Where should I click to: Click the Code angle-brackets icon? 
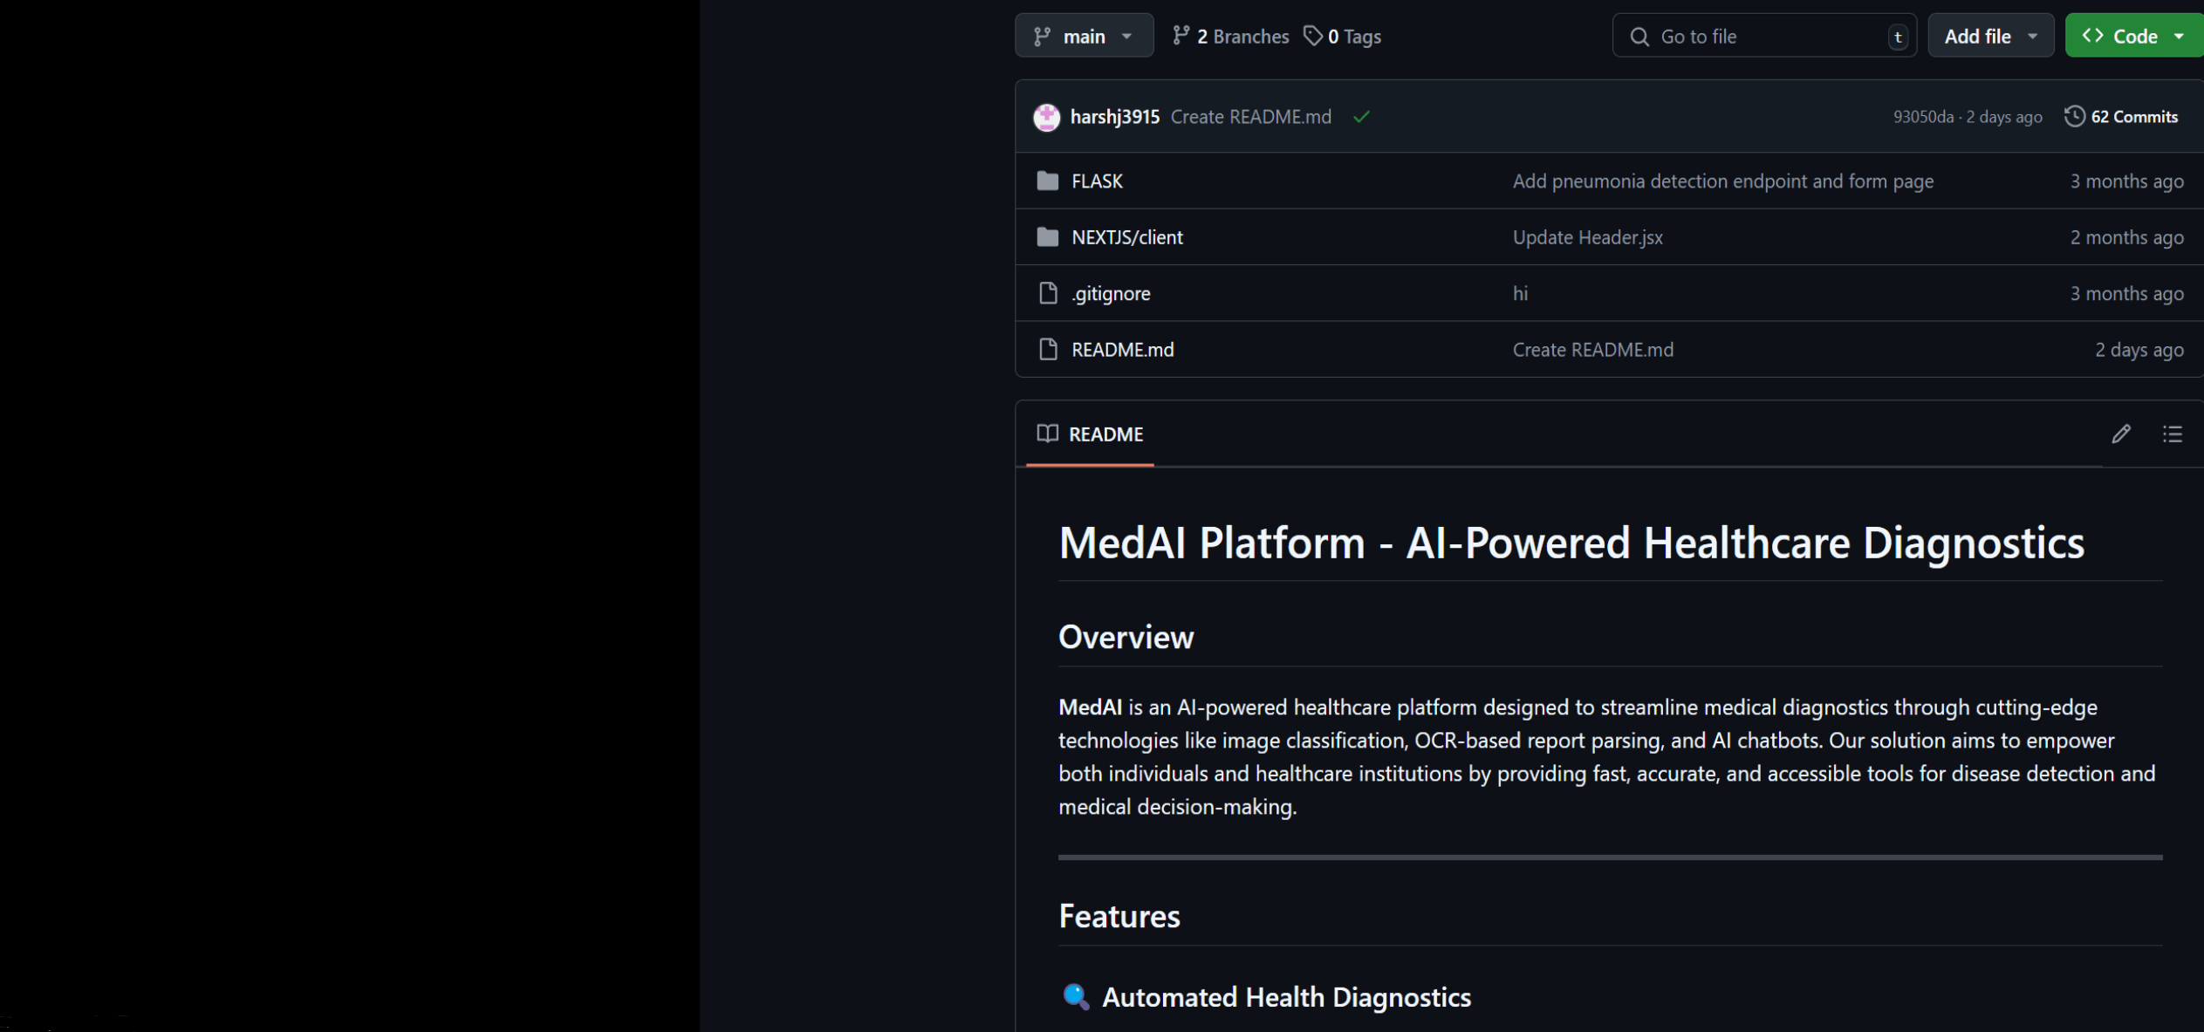2092,35
